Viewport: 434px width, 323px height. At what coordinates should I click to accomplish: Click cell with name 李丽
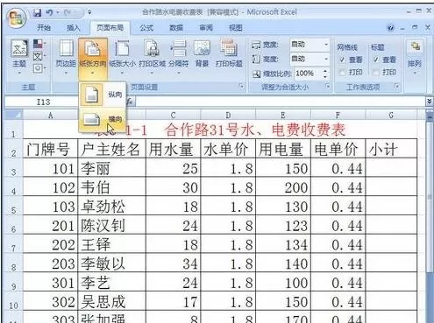tap(112, 168)
